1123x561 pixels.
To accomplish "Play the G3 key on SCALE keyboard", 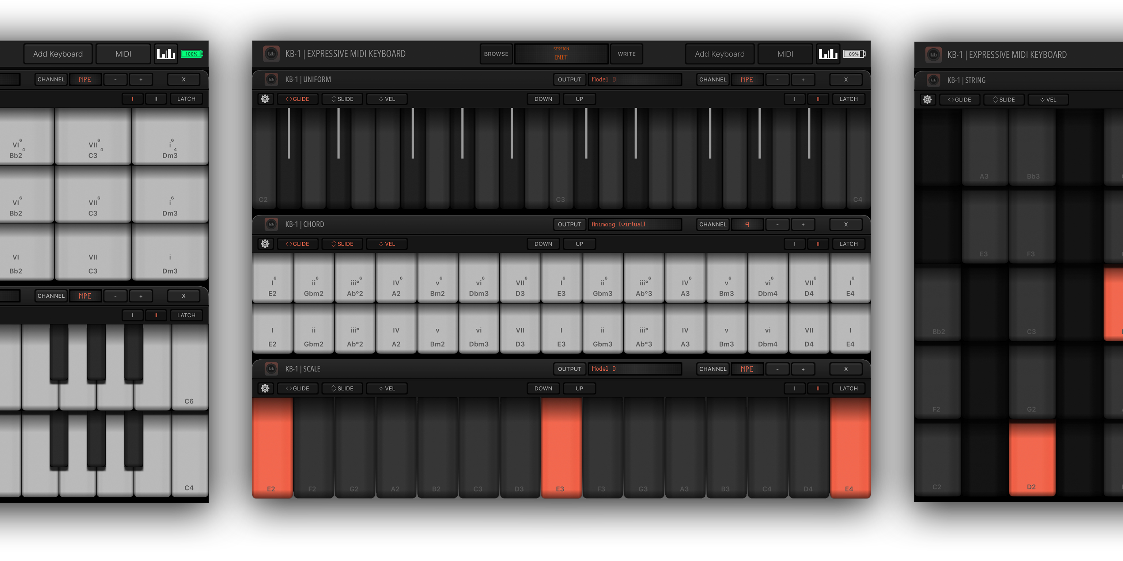I will (644, 448).
